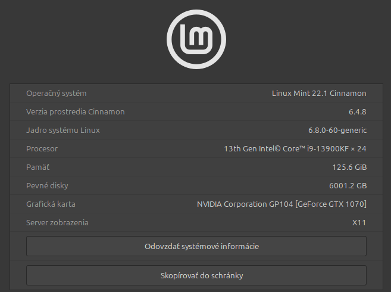Select the Procesor row label
The height and width of the screenshot is (292, 391).
pos(42,149)
